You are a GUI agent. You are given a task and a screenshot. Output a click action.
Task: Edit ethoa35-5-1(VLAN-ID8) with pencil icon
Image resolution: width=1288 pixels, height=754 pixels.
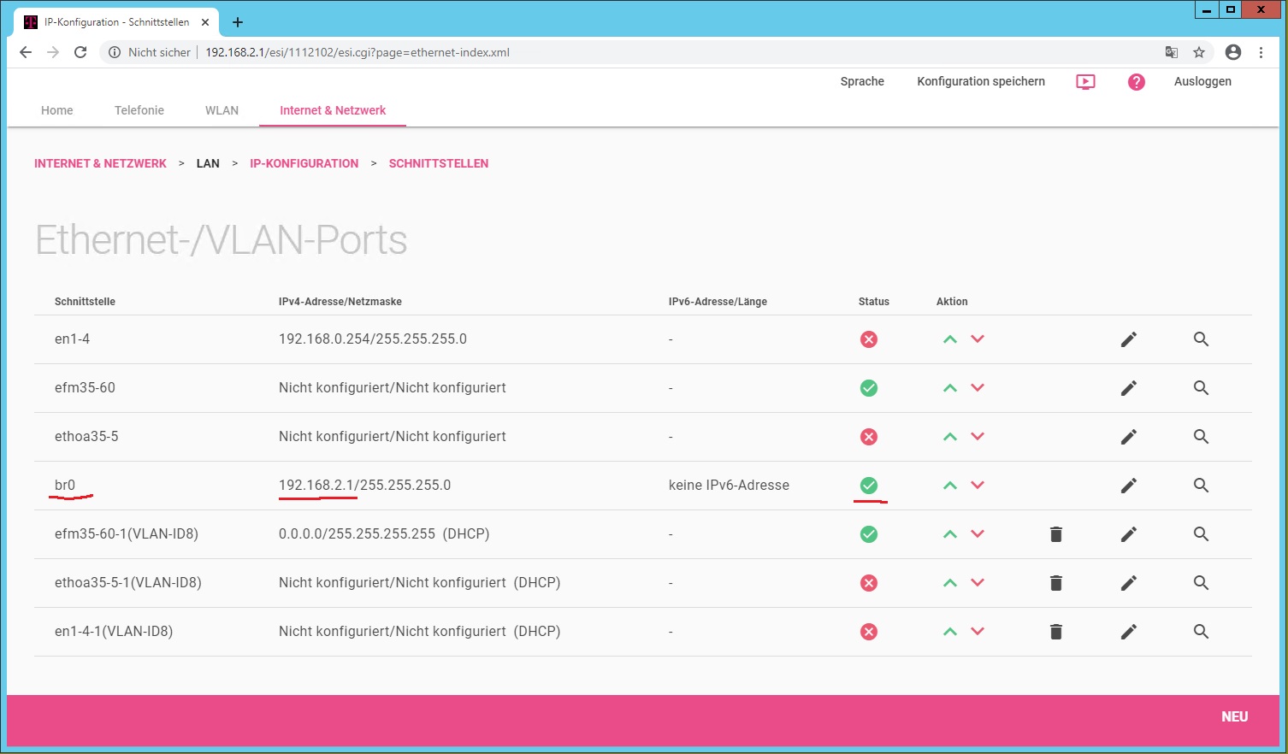[x=1129, y=583]
